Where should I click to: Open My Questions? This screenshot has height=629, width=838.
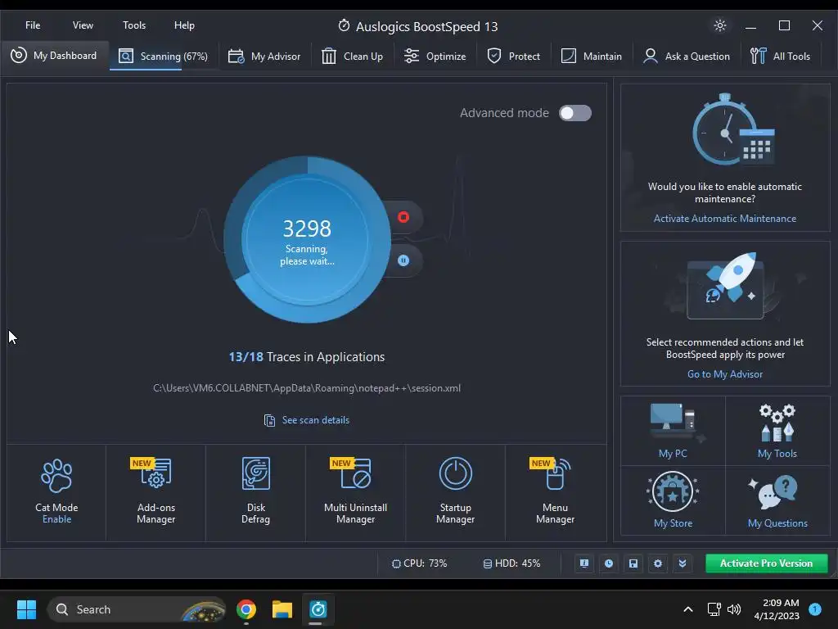point(777,500)
